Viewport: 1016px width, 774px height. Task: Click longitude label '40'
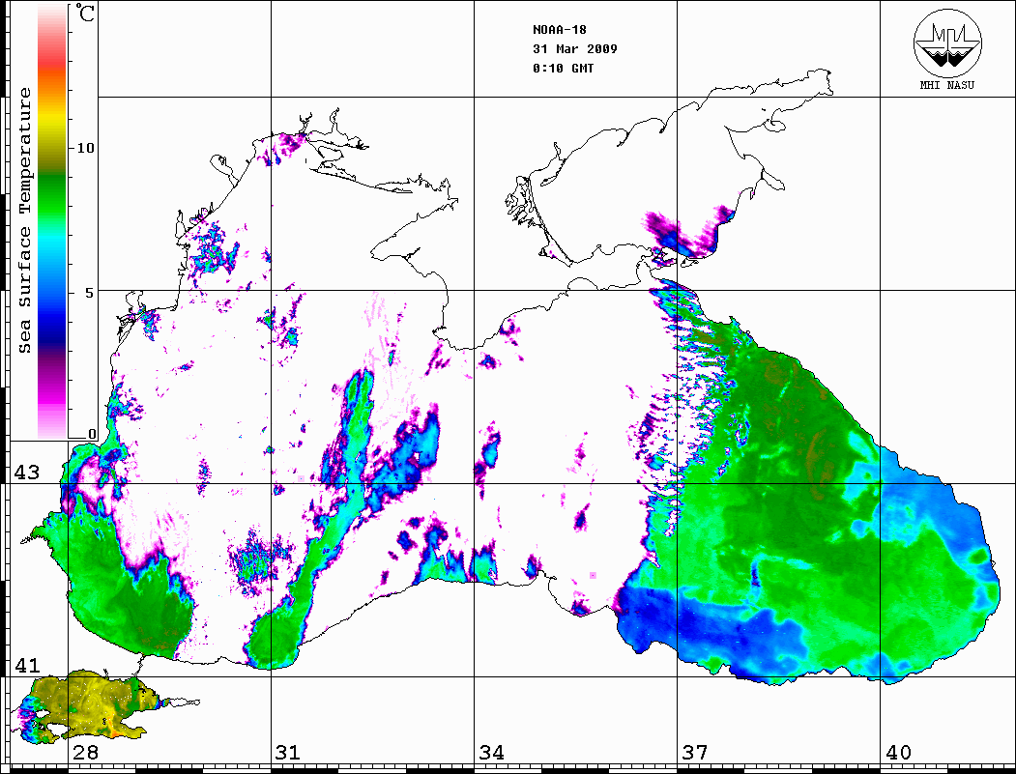[898, 753]
